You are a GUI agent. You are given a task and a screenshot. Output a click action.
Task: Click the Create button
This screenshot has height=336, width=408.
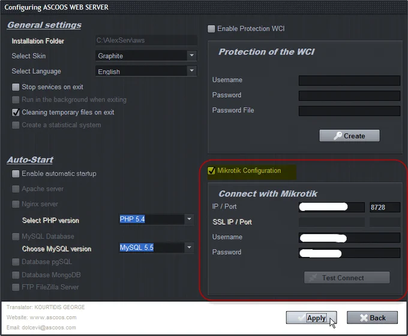pos(349,135)
